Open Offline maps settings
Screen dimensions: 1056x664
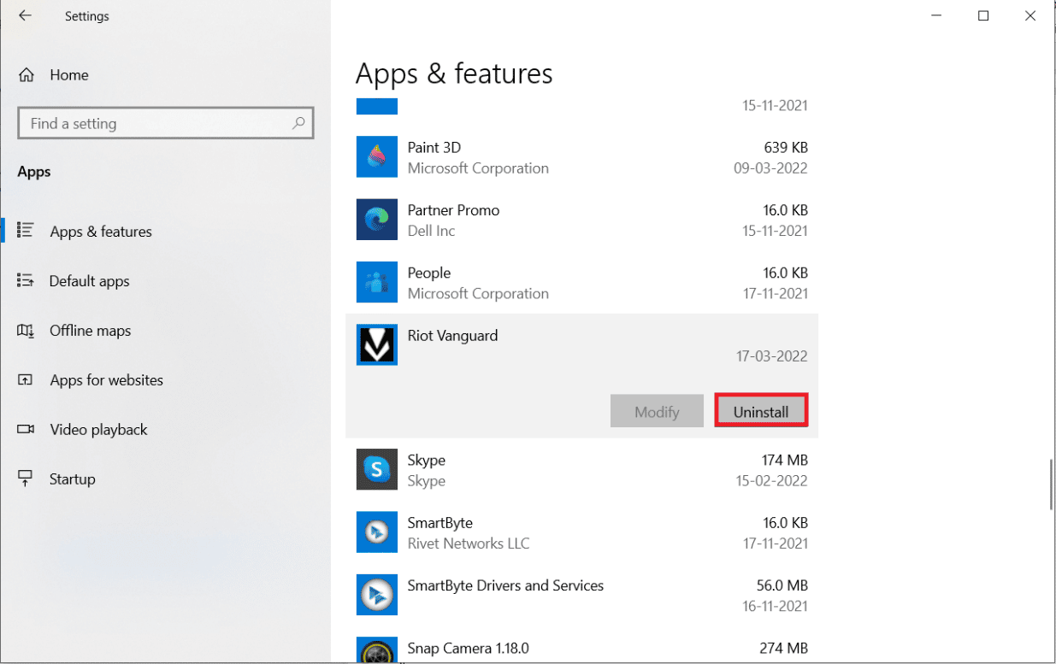pos(90,331)
